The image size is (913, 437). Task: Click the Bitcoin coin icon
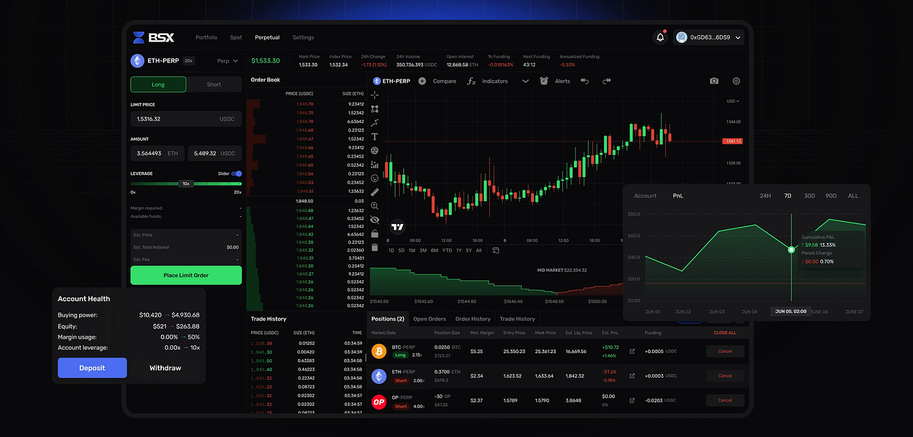[379, 351]
